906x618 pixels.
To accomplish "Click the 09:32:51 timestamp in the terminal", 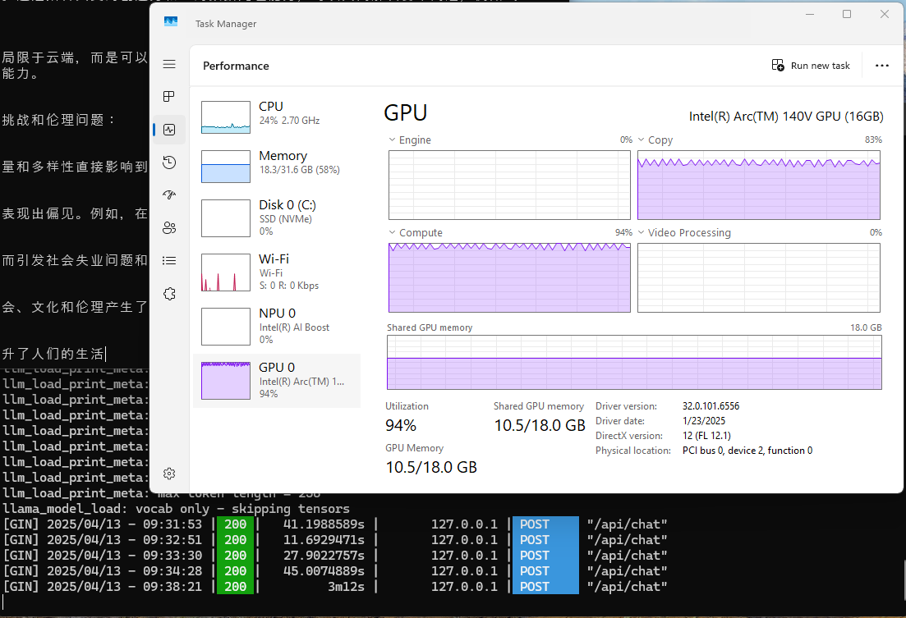I will coord(172,539).
